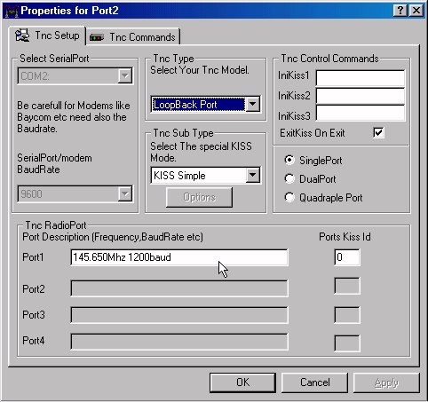The image size is (428, 402).
Task: Close the Properties for Port2 dialog
Action: (416, 11)
